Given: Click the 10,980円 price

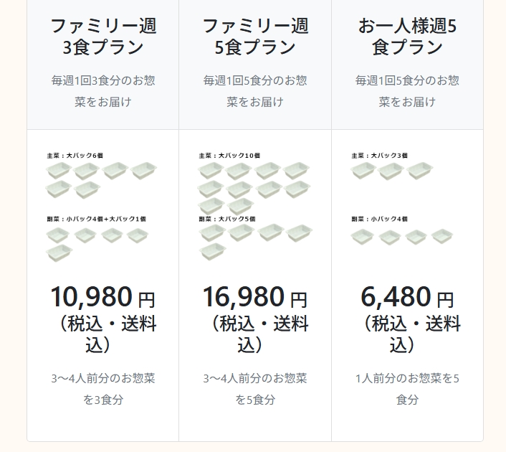Looking at the screenshot, I should tap(102, 296).
